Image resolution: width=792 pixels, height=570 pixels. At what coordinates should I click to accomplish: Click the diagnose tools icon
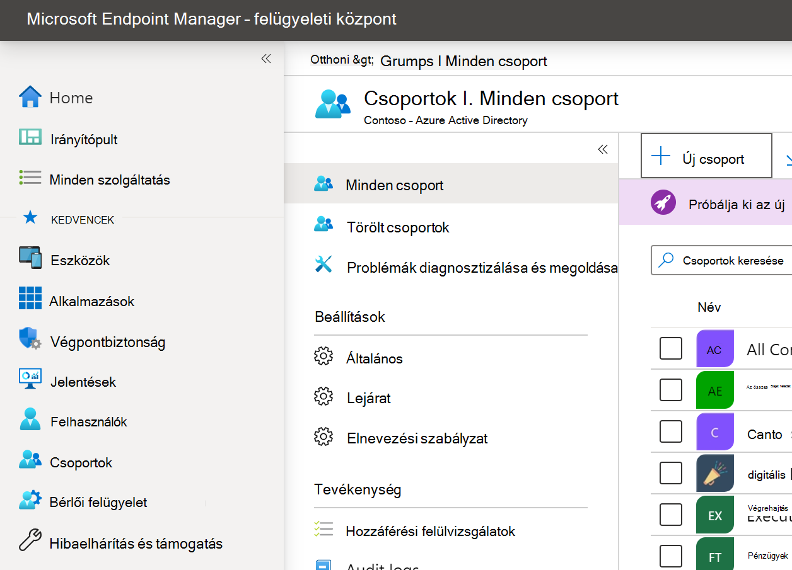(323, 265)
